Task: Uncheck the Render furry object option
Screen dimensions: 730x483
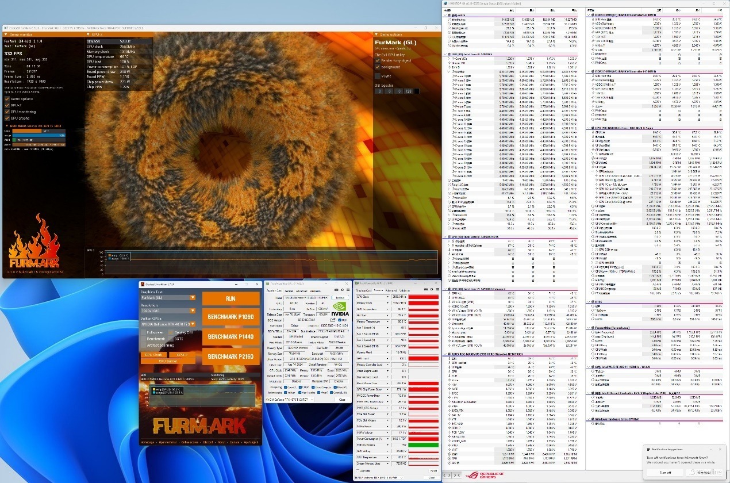Action: 378,60
